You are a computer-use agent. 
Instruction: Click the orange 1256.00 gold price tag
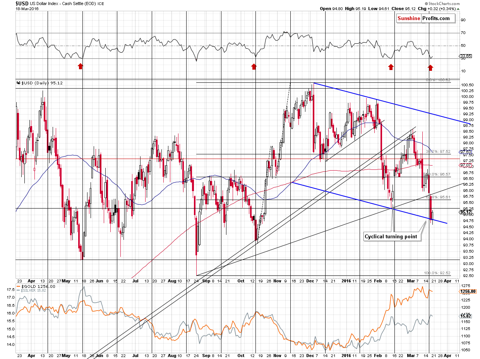[x=467, y=292]
